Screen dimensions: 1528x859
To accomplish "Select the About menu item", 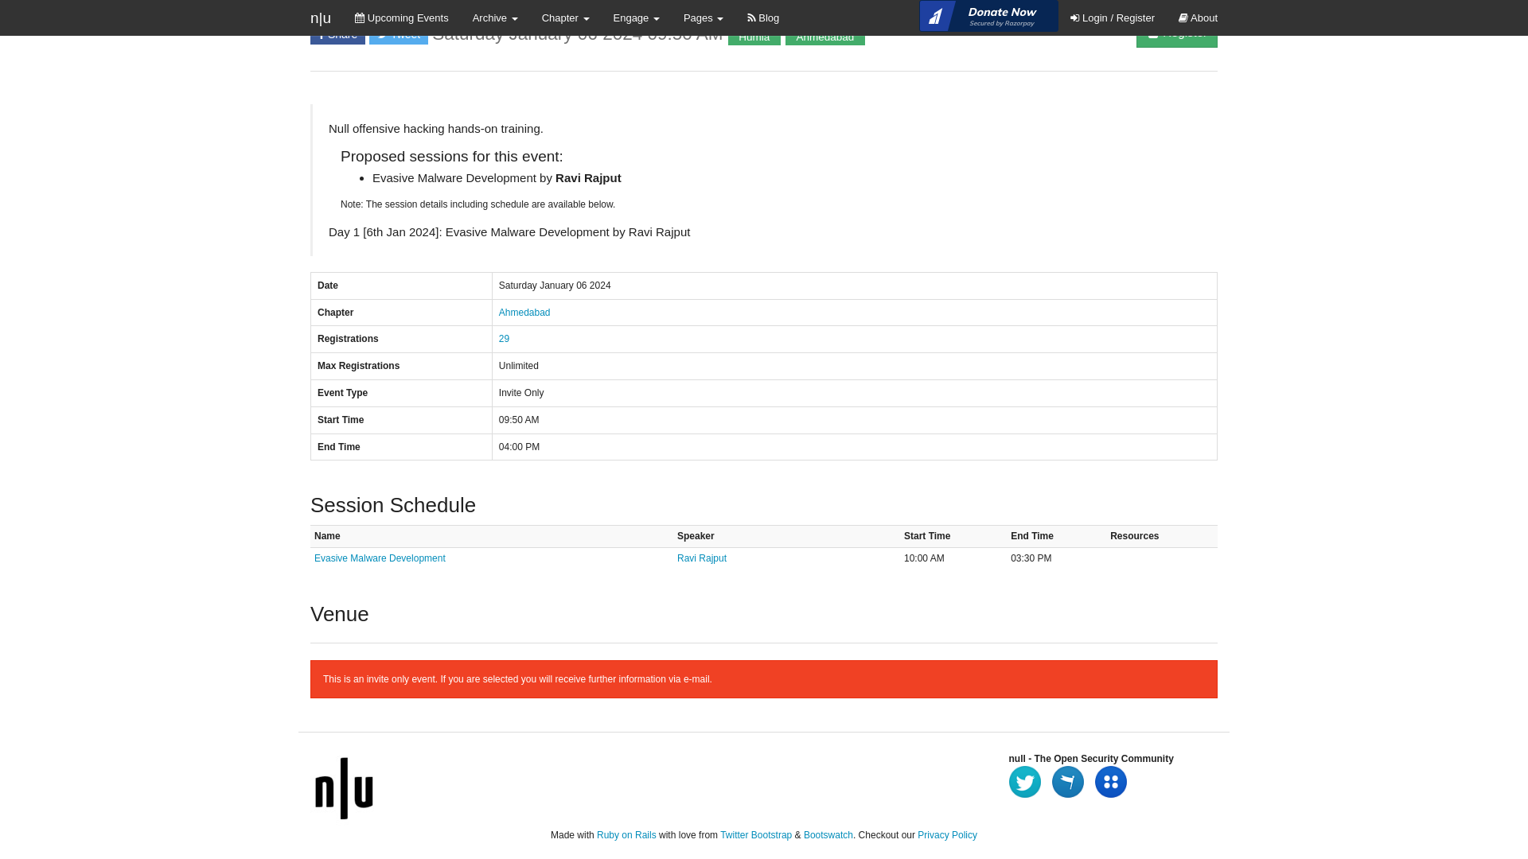I will (x=1198, y=17).
